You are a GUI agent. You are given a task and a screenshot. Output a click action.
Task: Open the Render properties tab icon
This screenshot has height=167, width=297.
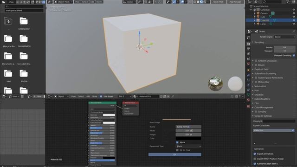(x=248, y=44)
